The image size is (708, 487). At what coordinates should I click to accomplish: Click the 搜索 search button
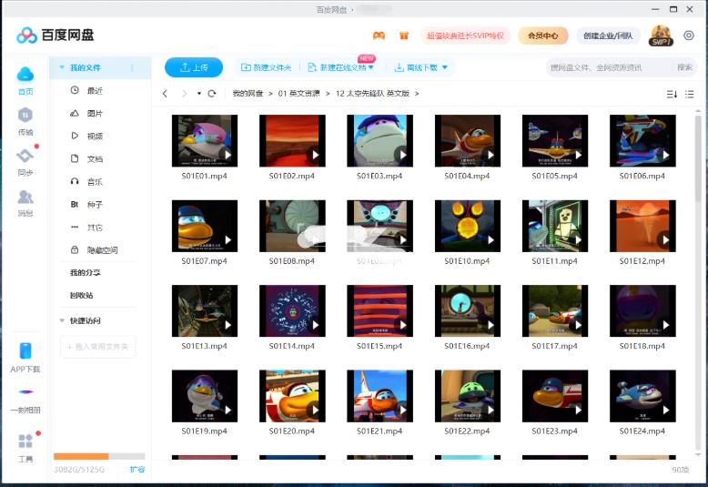click(684, 67)
